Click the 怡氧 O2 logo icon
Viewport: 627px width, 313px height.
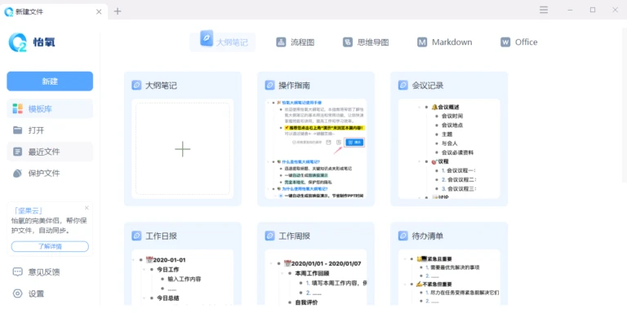[x=18, y=42]
